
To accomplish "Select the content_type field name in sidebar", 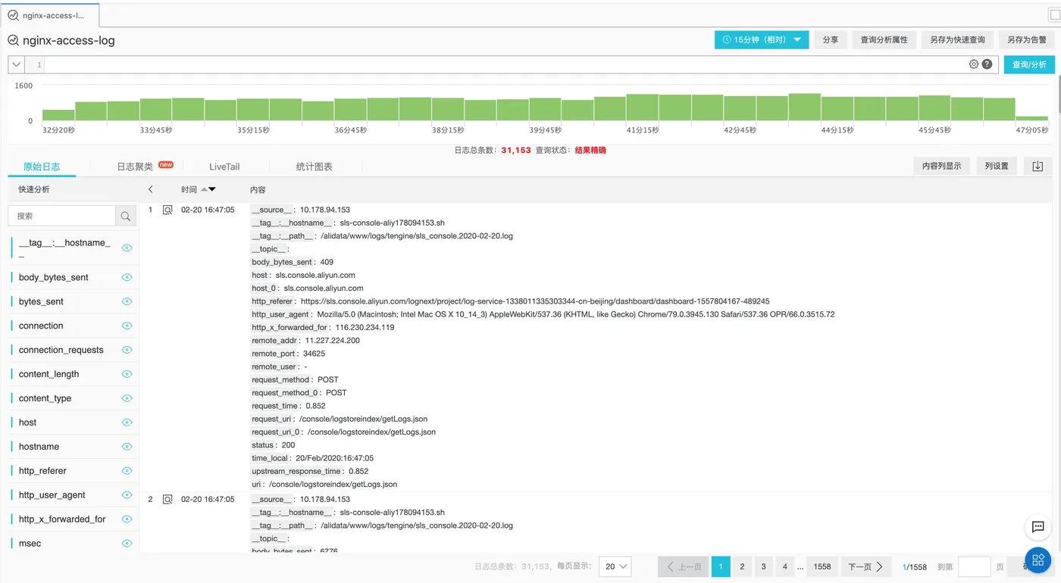I will coord(45,398).
